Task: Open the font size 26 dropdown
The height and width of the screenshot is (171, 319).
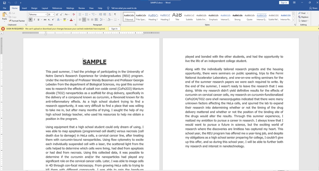Action: click(53, 14)
